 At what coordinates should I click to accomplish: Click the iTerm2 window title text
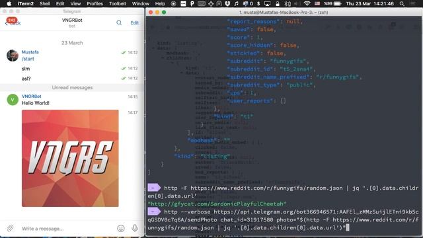[284, 13]
